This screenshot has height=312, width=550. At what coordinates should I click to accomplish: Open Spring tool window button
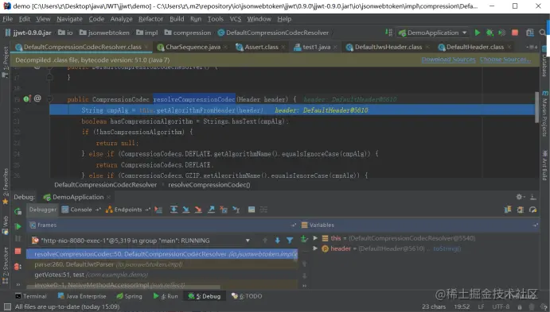point(130,296)
